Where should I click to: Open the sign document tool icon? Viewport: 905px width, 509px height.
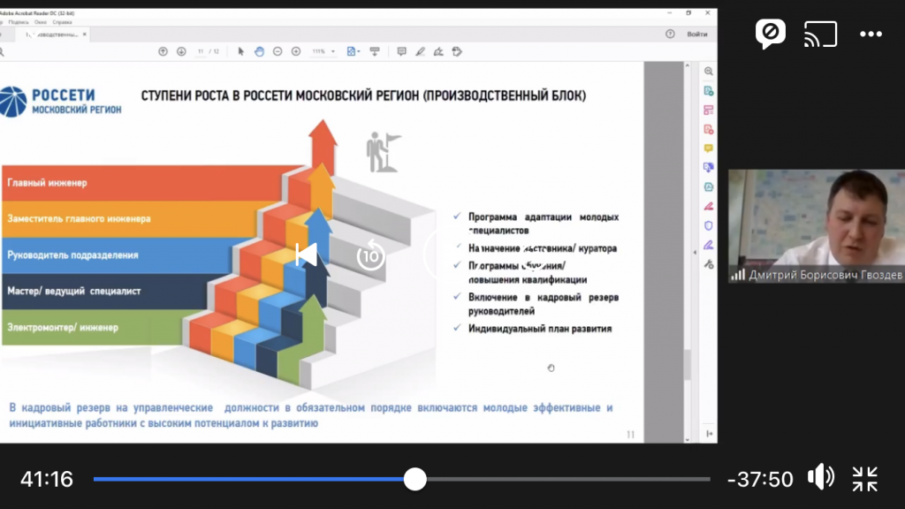tap(438, 51)
